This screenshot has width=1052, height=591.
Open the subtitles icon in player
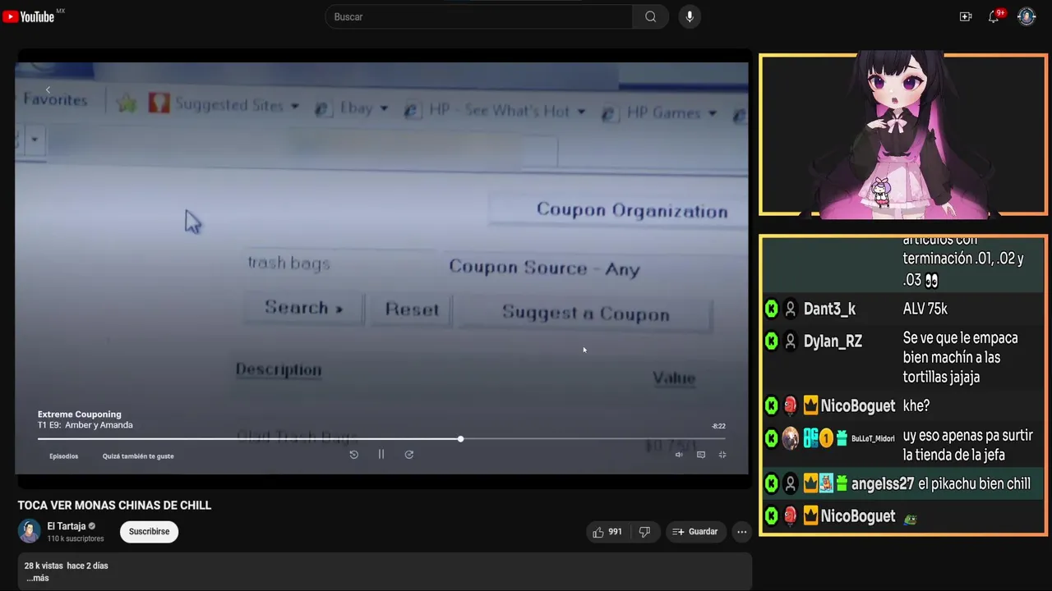coord(701,455)
